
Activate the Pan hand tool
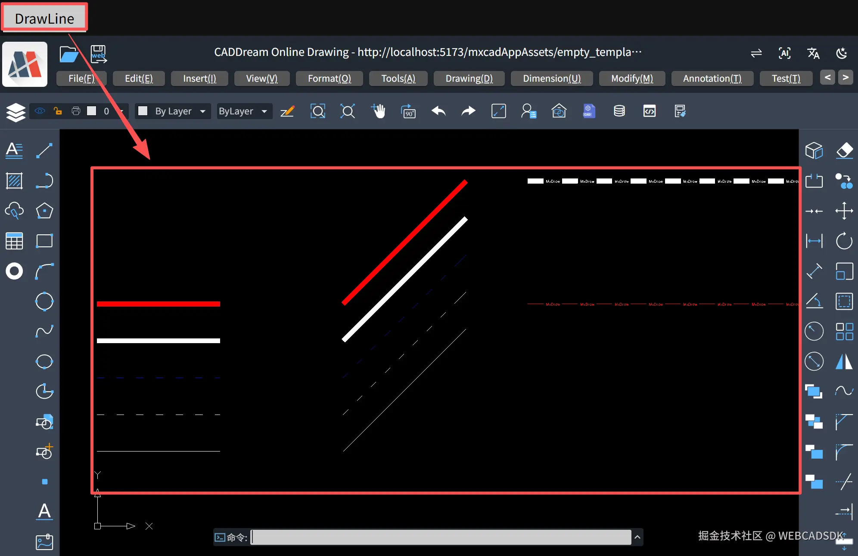coord(378,111)
